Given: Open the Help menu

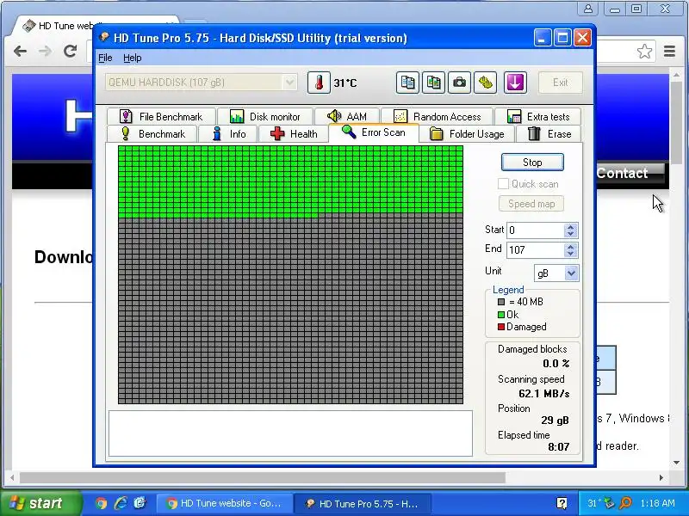Looking at the screenshot, I should pos(132,58).
